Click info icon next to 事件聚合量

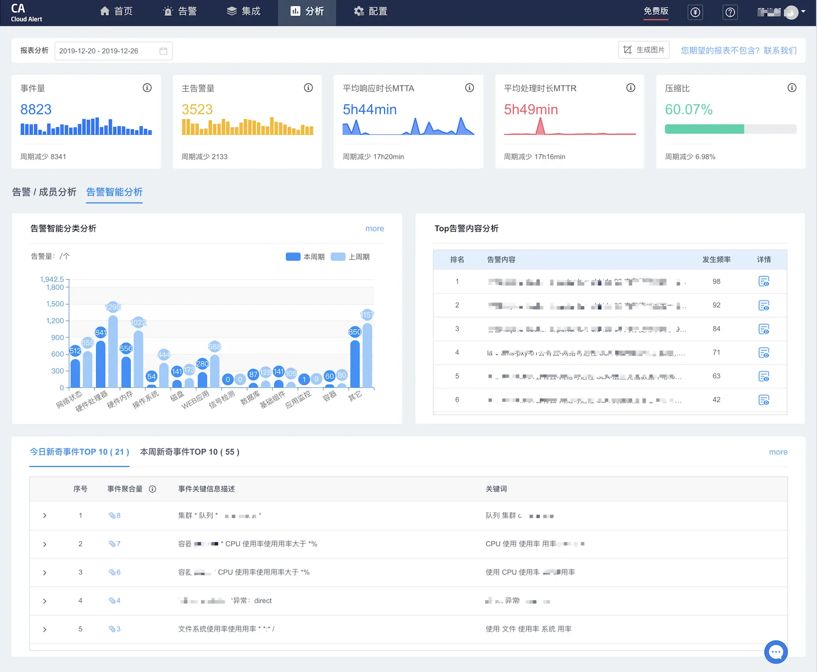(152, 489)
